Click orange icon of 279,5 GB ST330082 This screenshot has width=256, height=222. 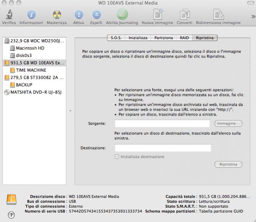[x=7, y=78]
